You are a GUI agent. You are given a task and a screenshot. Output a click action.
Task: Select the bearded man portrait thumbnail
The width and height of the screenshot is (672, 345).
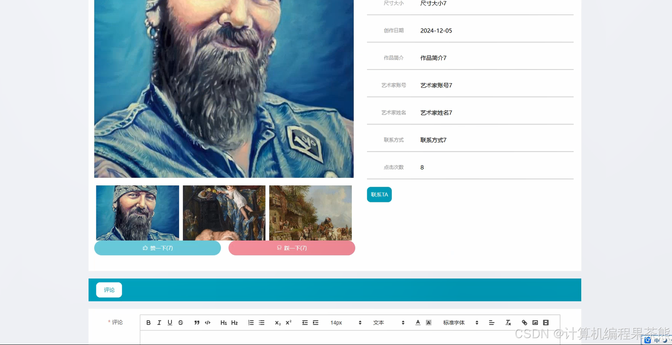[x=138, y=213]
